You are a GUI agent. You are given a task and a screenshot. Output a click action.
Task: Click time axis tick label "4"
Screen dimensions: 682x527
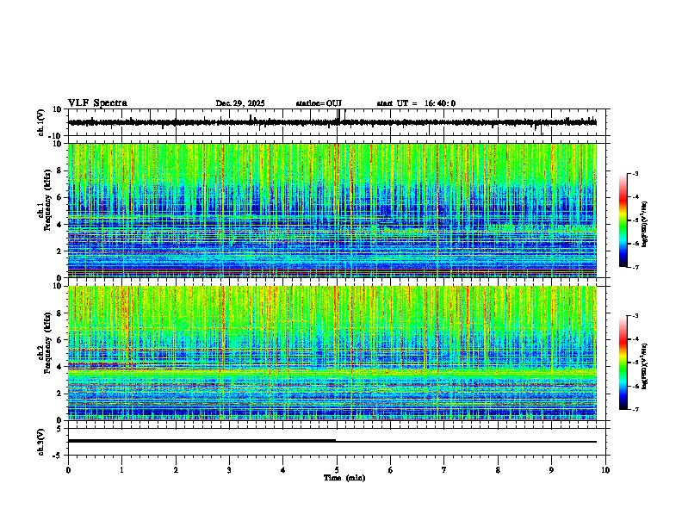coord(283,470)
